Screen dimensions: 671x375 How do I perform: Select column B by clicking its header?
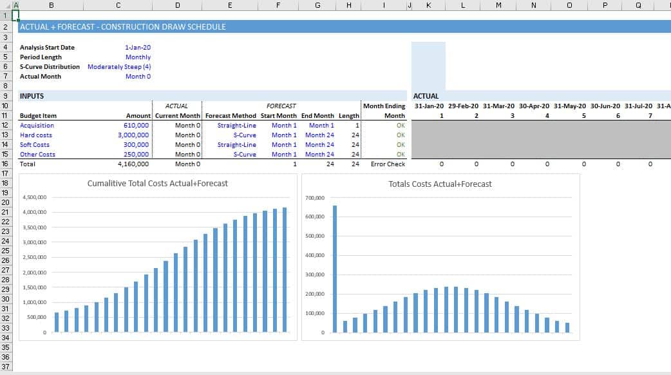pyautogui.click(x=52, y=5)
